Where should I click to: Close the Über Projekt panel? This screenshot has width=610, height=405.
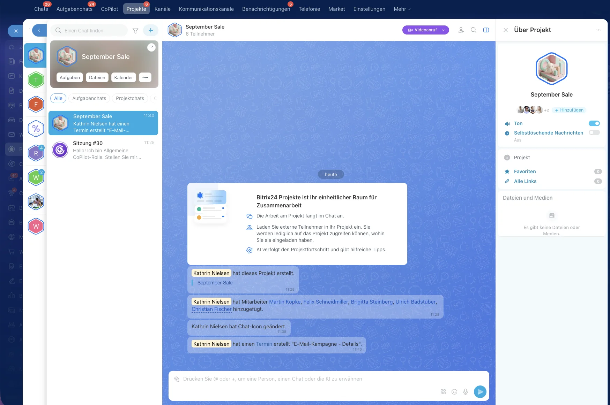(506, 30)
